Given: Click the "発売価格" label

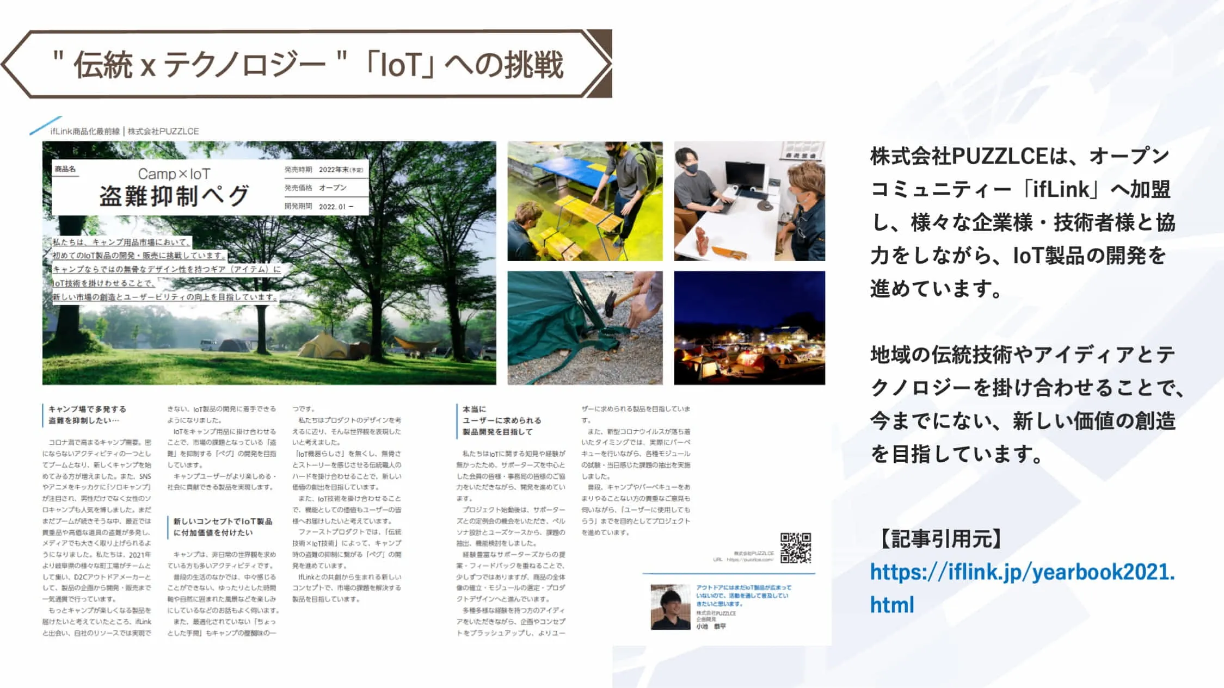Looking at the screenshot, I should 298,188.
